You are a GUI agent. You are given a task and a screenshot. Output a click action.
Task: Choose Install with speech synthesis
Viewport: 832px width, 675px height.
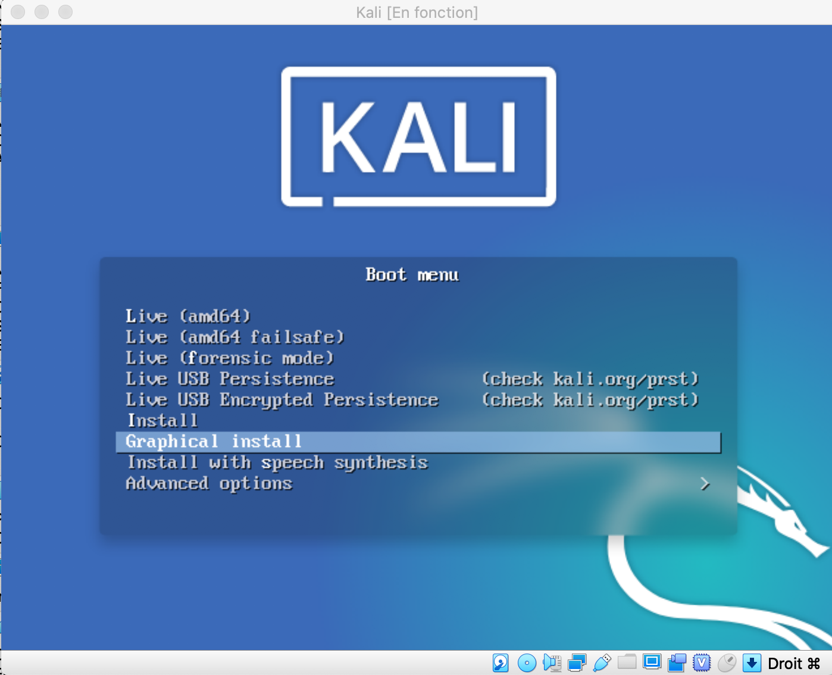click(x=277, y=462)
